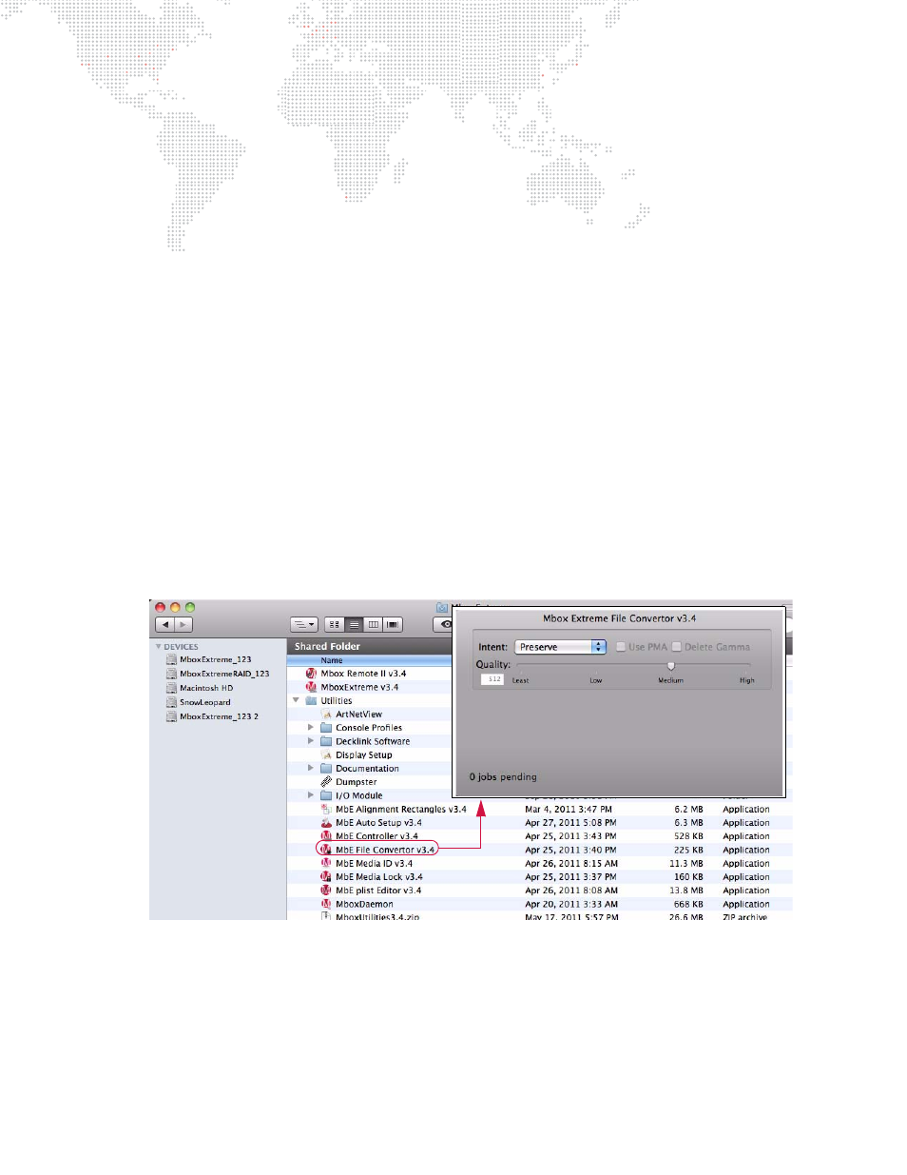Click date 'Apr 20, 2011 3:33 AM'

click(x=571, y=905)
